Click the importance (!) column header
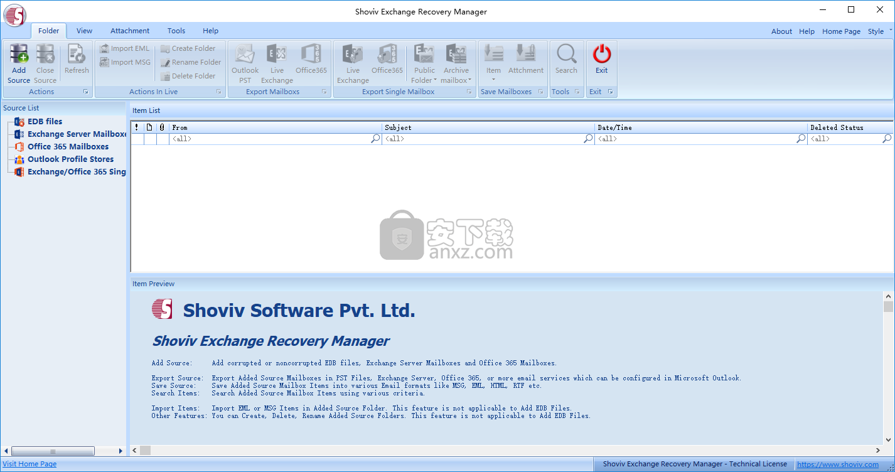 pyautogui.click(x=137, y=127)
